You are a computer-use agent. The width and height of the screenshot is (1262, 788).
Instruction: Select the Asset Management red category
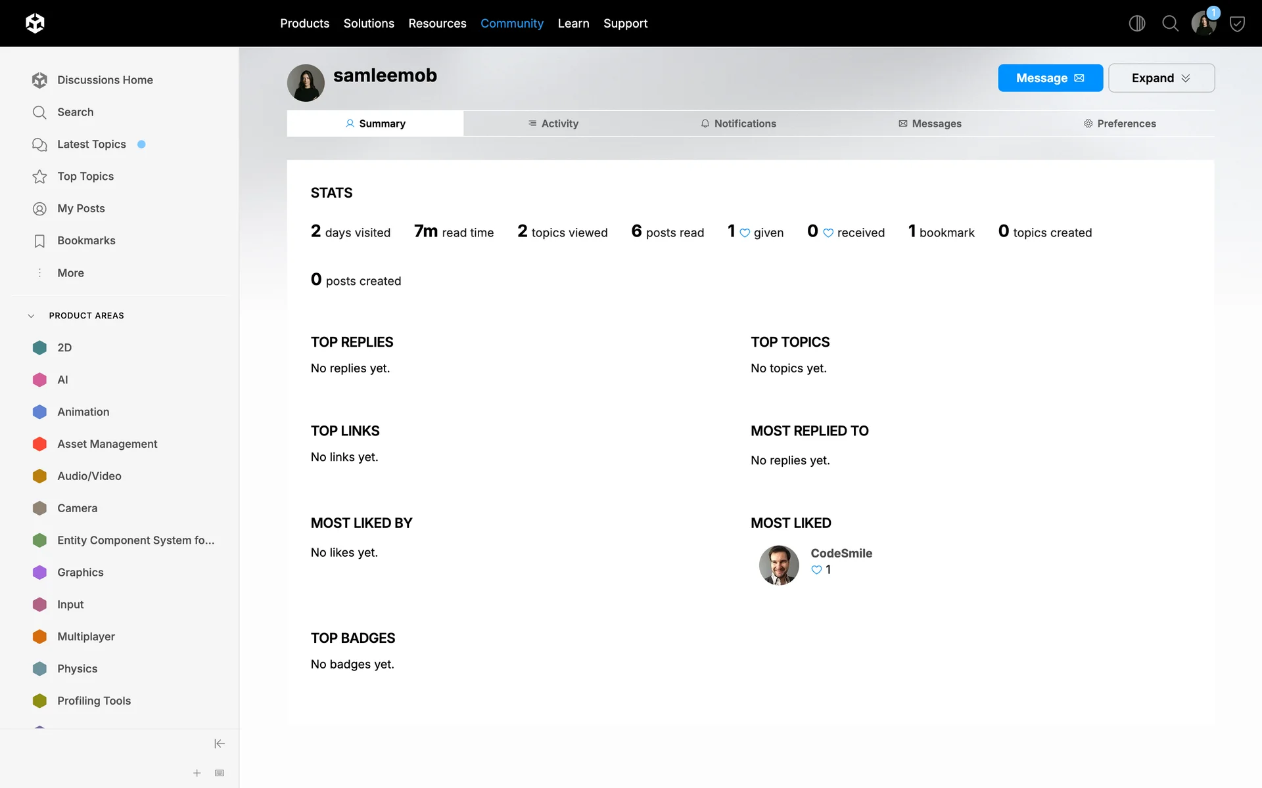coord(107,444)
